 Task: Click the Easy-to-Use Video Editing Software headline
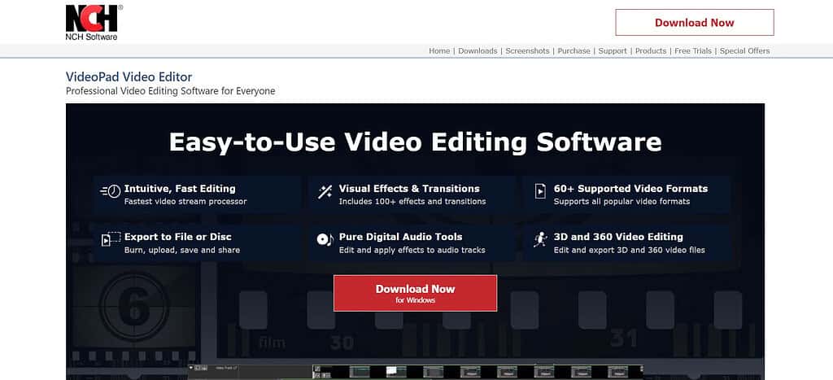(416, 142)
